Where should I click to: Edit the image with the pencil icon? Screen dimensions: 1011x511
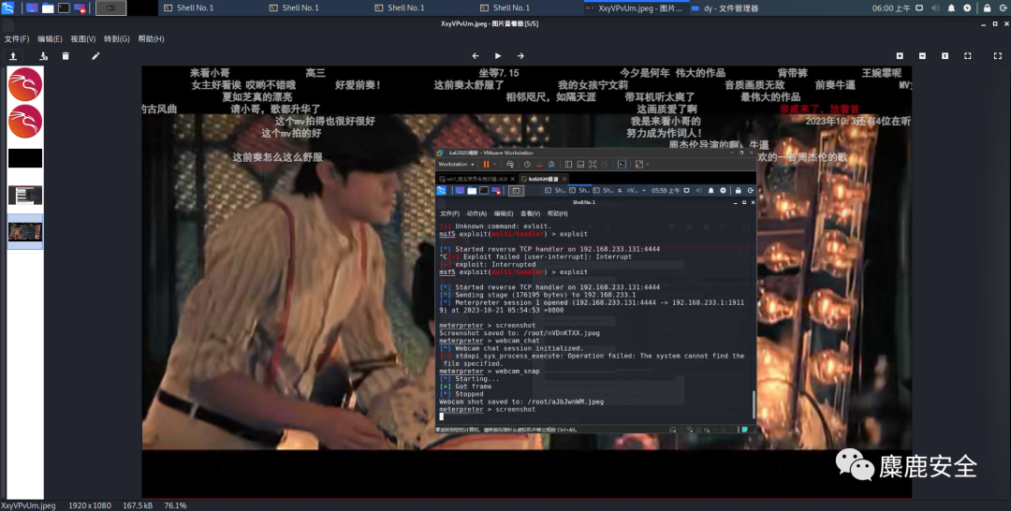point(95,56)
